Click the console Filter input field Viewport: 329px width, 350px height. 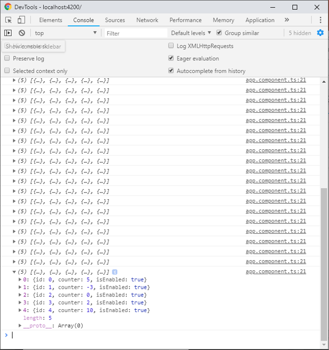tap(136, 33)
